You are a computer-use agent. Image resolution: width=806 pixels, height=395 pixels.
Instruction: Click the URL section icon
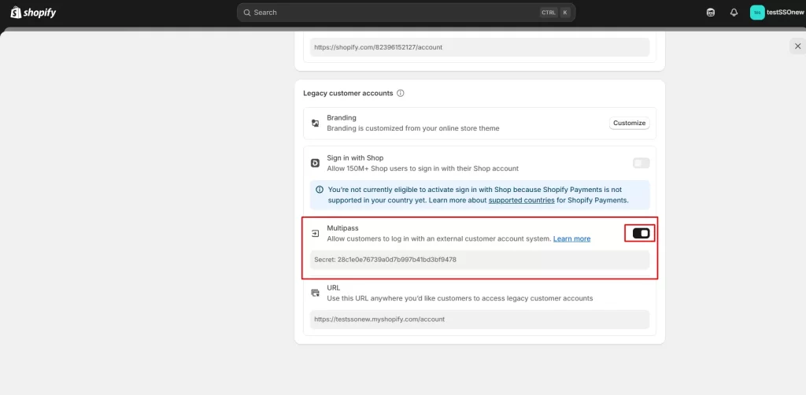[x=316, y=293]
